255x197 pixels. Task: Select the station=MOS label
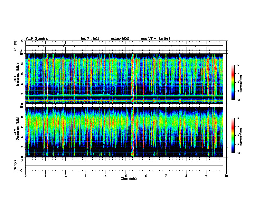(120, 39)
